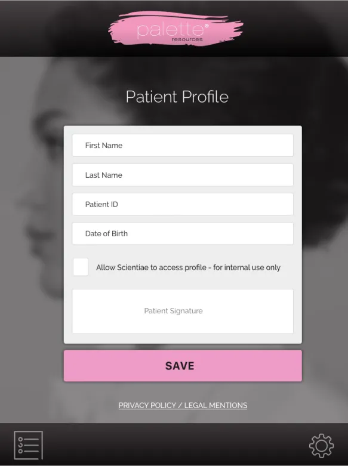348x466 pixels.
Task: Click the empty footer bar between the icons
Action: click(175, 445)
